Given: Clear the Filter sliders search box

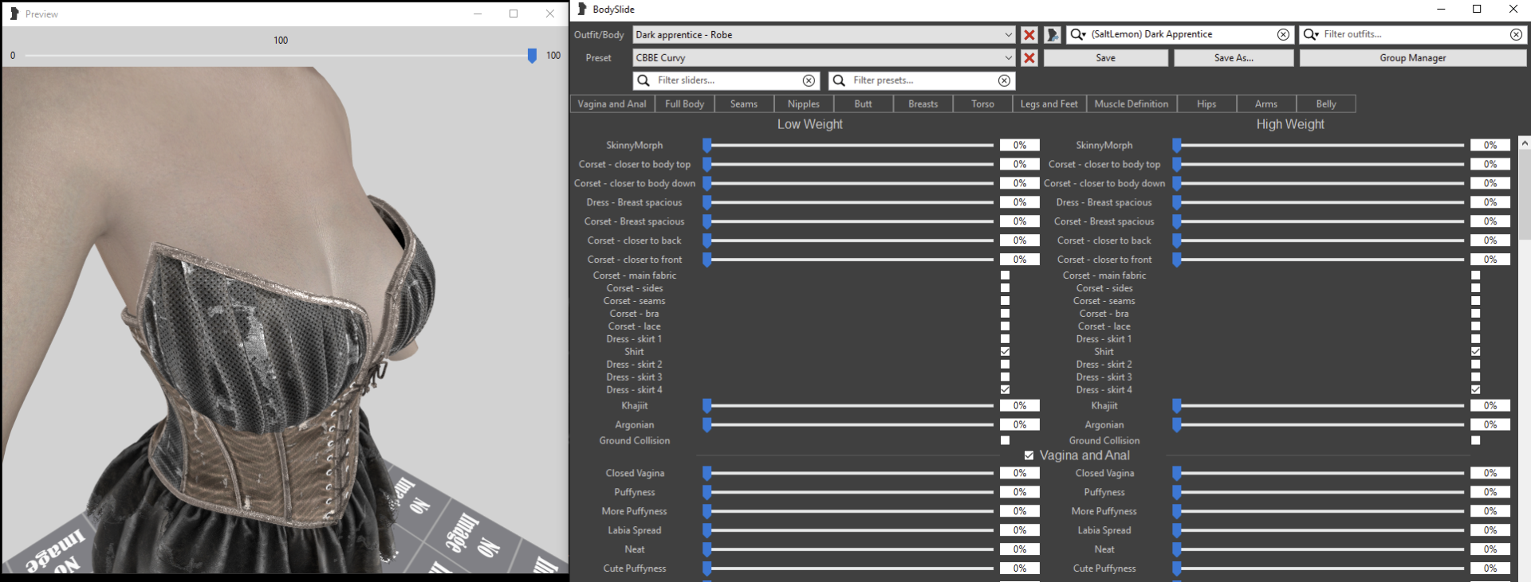Looking at the screenshot, I should click(x=809, y=80).
